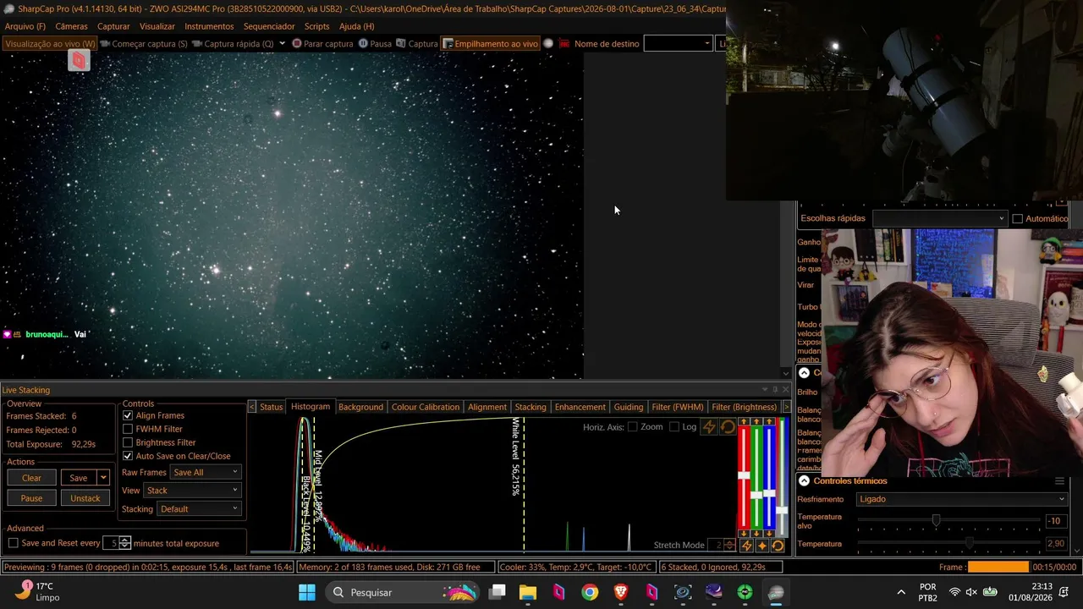Open the Stacking Default dropdown
The width and height of the screenshot is (1083, 609).
click(199, 509)
